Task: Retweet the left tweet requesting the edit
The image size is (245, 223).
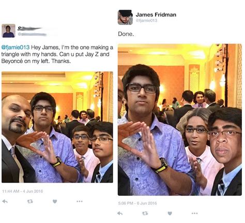Action: tap(30, 201)
